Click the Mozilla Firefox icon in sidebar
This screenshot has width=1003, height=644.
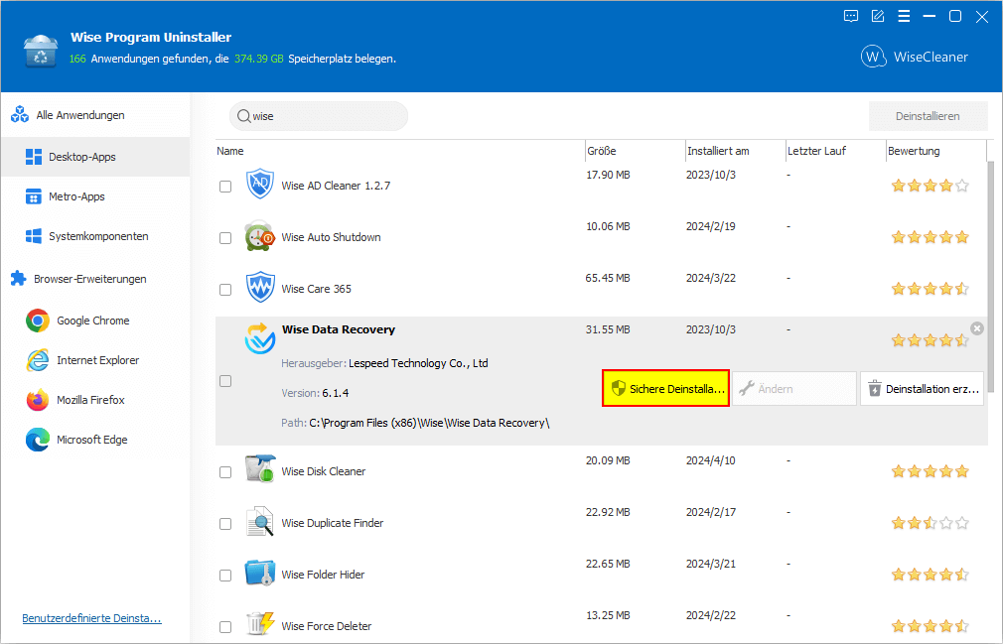tap(38, 400)
